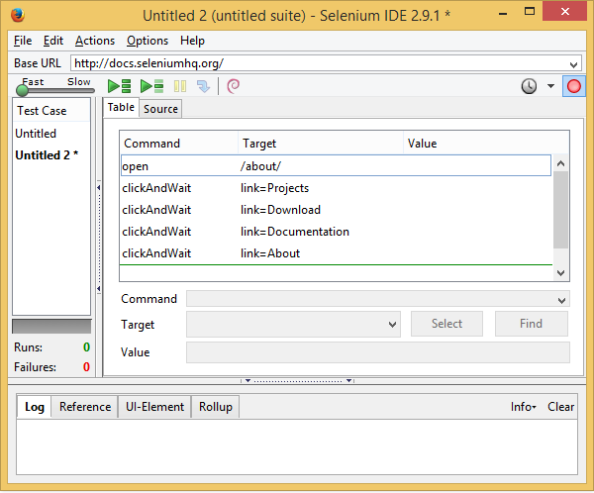Viewport: 594px width, 493px height.
Task: Toggle the red Record button
Action: (x=573, y=86)
